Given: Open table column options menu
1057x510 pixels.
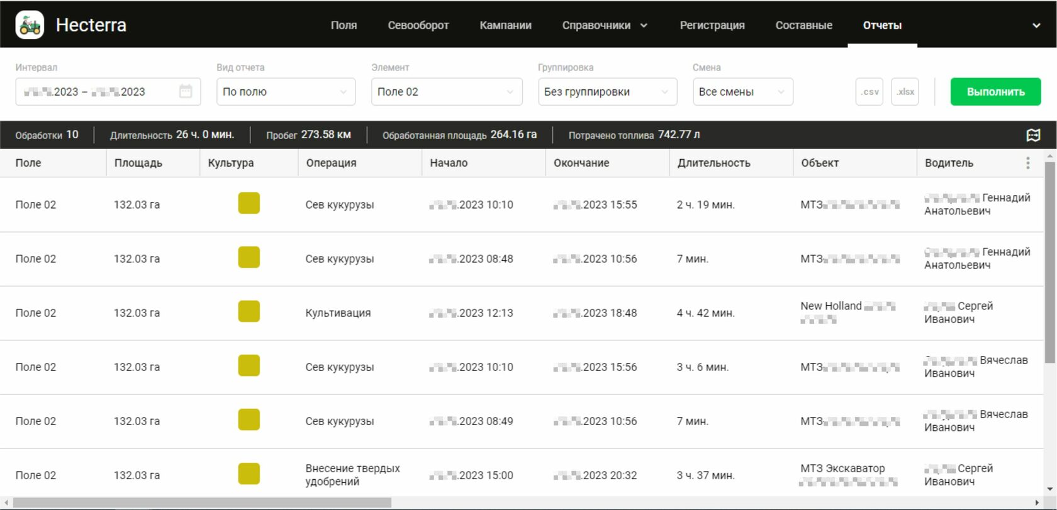Looking at the screenshot, I should [1027, 163].
